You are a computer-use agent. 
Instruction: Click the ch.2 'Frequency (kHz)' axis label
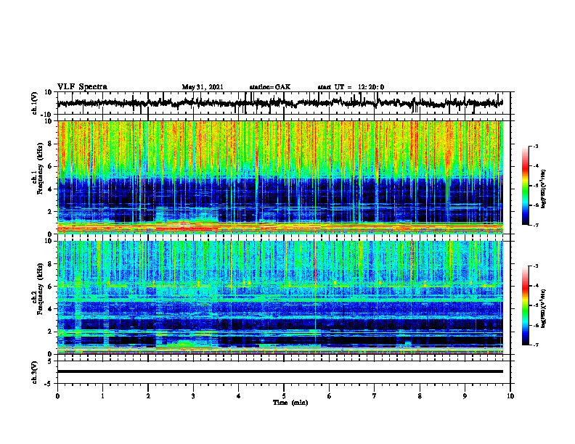39,289
